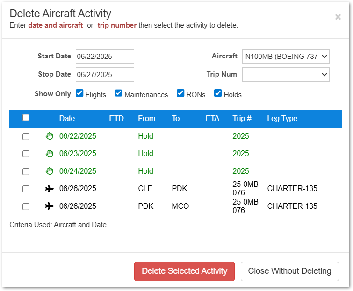353x291 pixels.
Task: Toggle the select-all checkbox in table header
Action: pyautogui.click(x=26, y=118)
